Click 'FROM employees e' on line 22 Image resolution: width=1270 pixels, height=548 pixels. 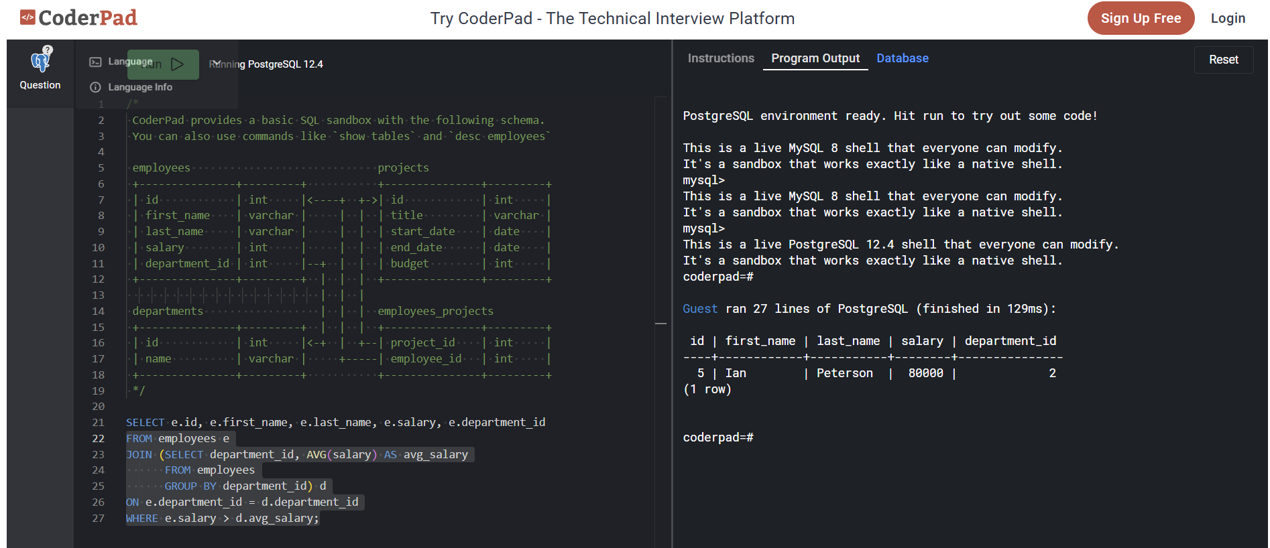(178, 439)
